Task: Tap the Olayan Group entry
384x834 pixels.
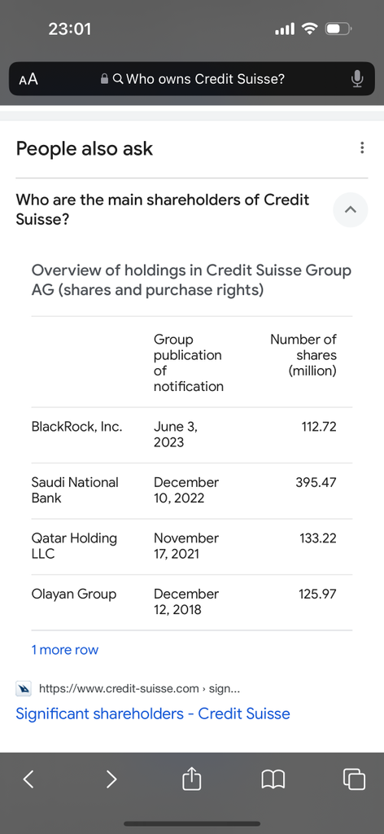Action: coord(74,594)
